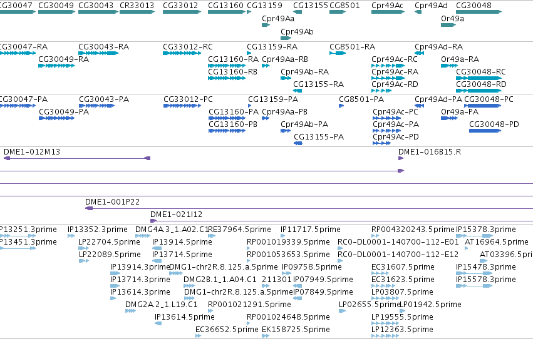Click the Cpr49Ad-RA transcript label
This screenshot has width=533, height=339.
point(438,46)
